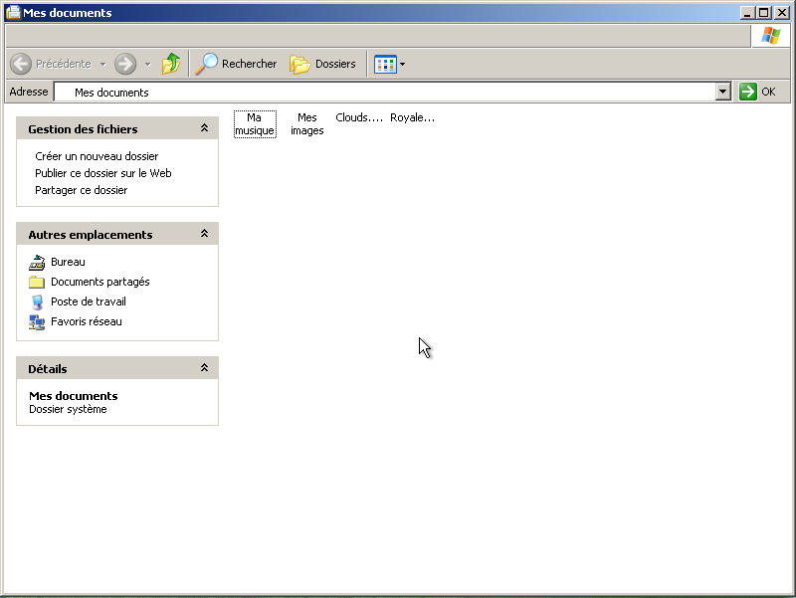Viewport: 796px width, 598px height.
Task: Open Favoris réseau location
Action: point(86,321)
